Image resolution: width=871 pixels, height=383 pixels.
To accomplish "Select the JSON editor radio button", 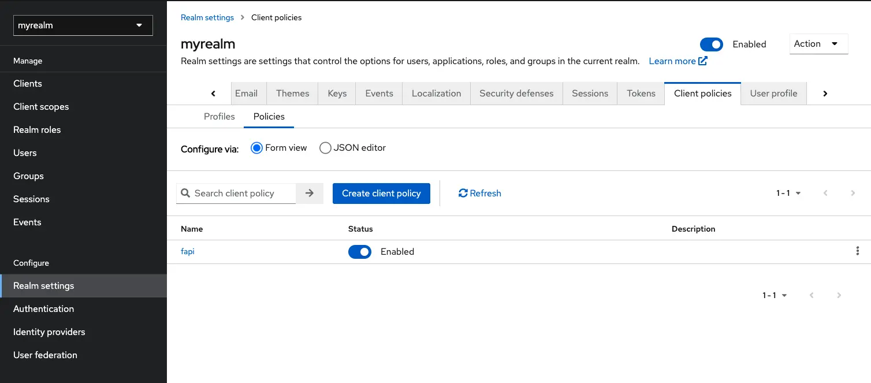I will pos(325,148).
